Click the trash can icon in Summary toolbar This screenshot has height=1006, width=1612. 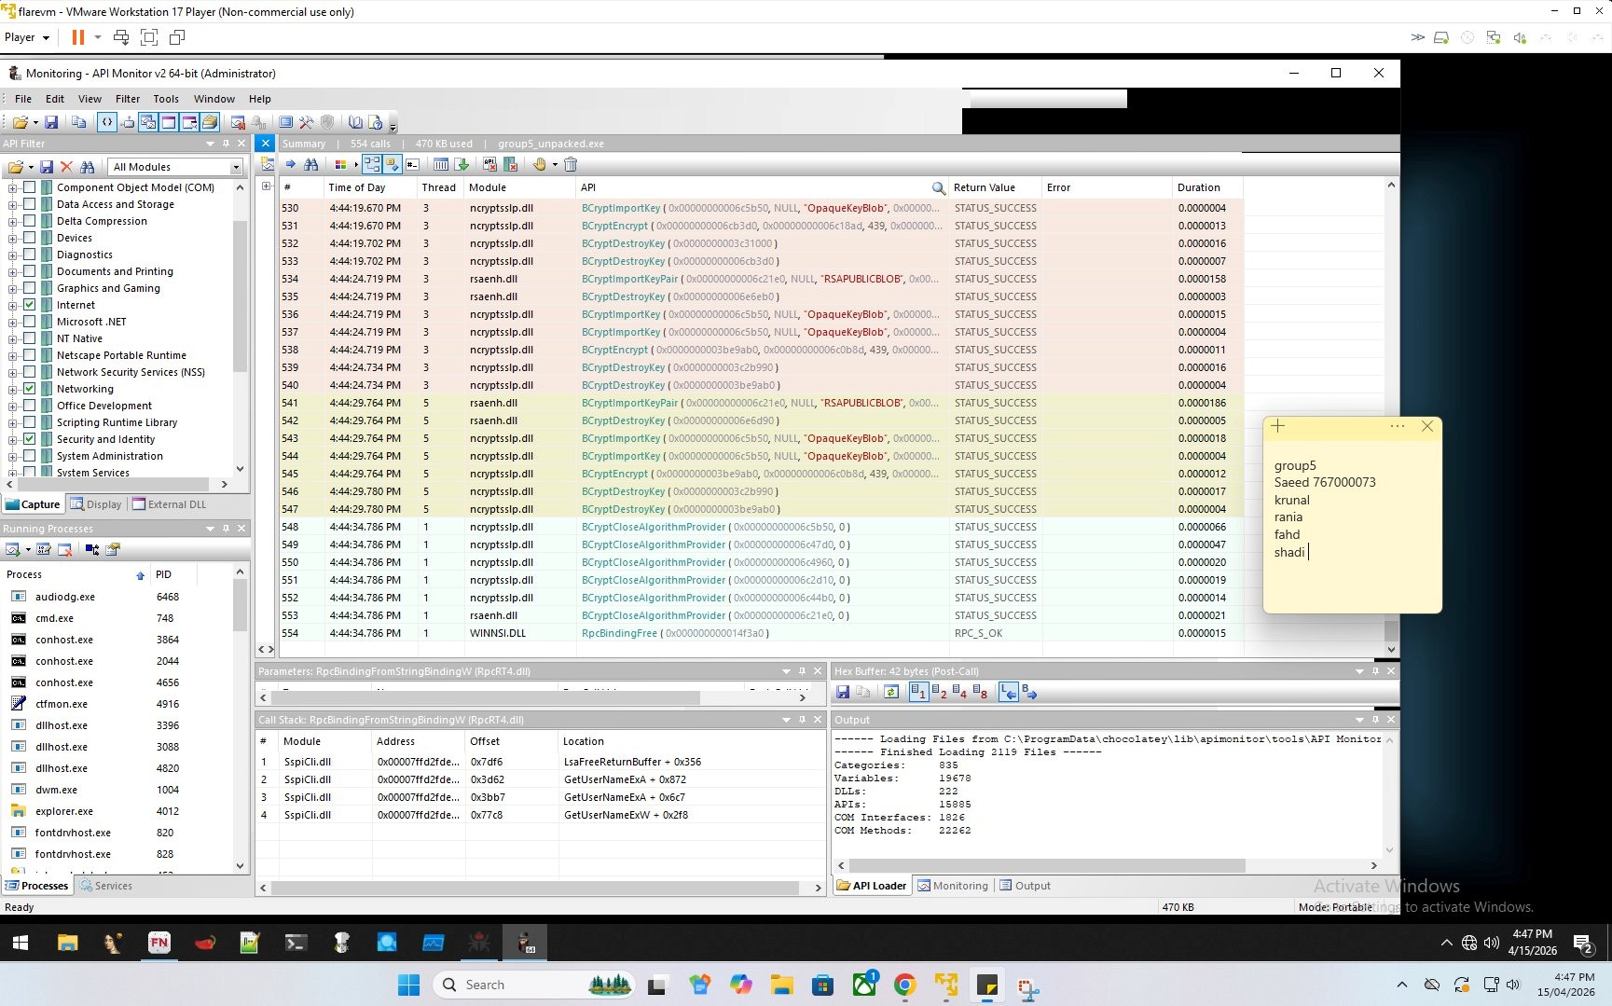click(571, 164)
